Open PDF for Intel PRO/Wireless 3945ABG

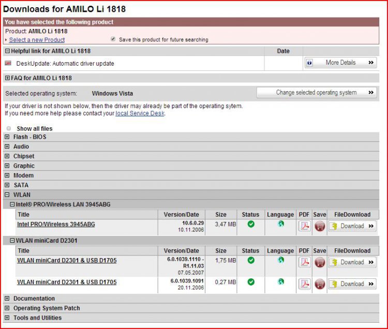[x=305, y=226]
